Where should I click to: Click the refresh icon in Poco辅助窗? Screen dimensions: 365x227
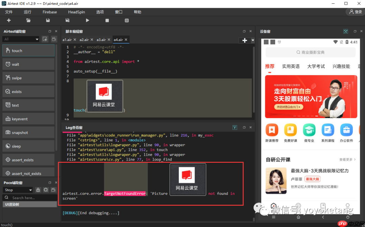pos(46,190)
